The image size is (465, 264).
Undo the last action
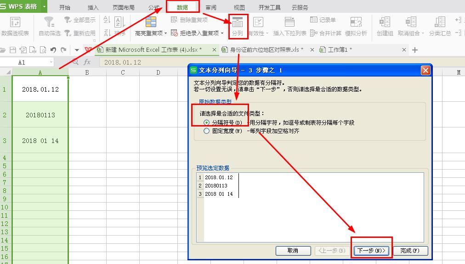coord(53,49)
